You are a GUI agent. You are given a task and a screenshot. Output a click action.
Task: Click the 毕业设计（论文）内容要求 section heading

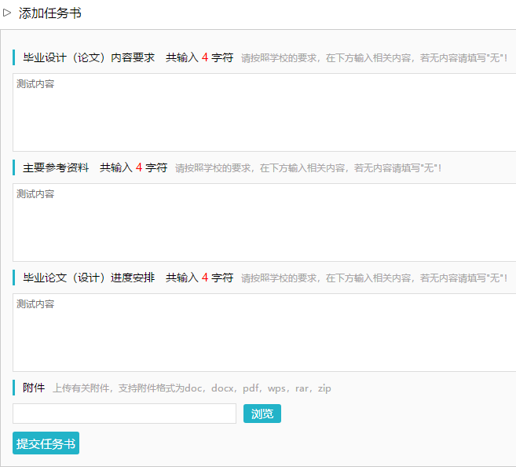(89, 57)
